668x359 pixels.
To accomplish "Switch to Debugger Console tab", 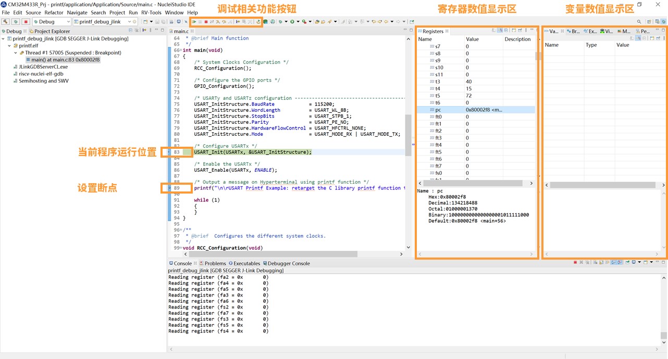I will click(286, 263).
